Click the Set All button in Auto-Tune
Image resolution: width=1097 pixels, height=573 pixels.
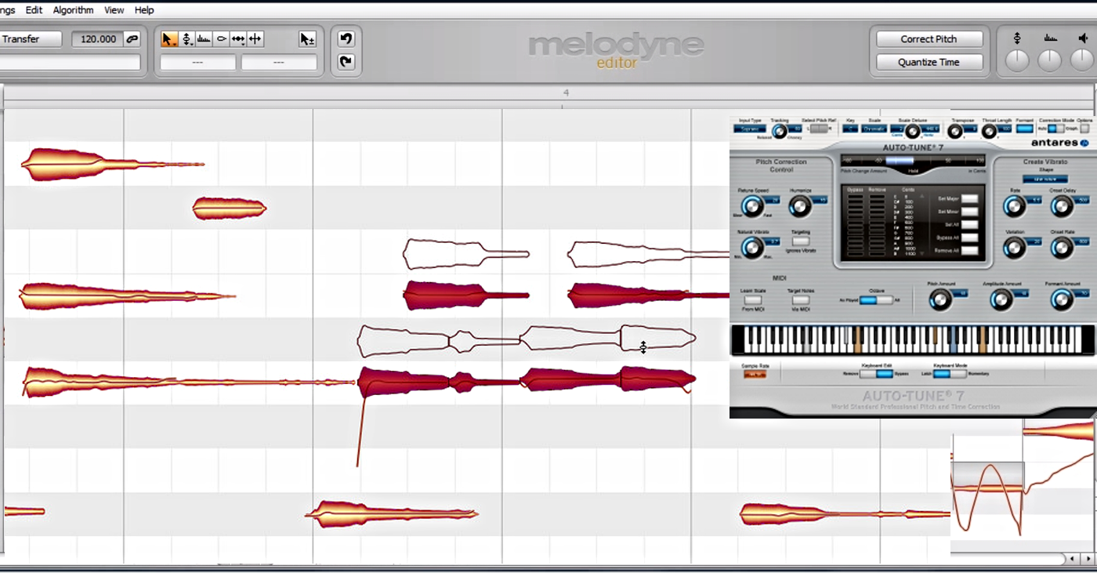(969, 225)
